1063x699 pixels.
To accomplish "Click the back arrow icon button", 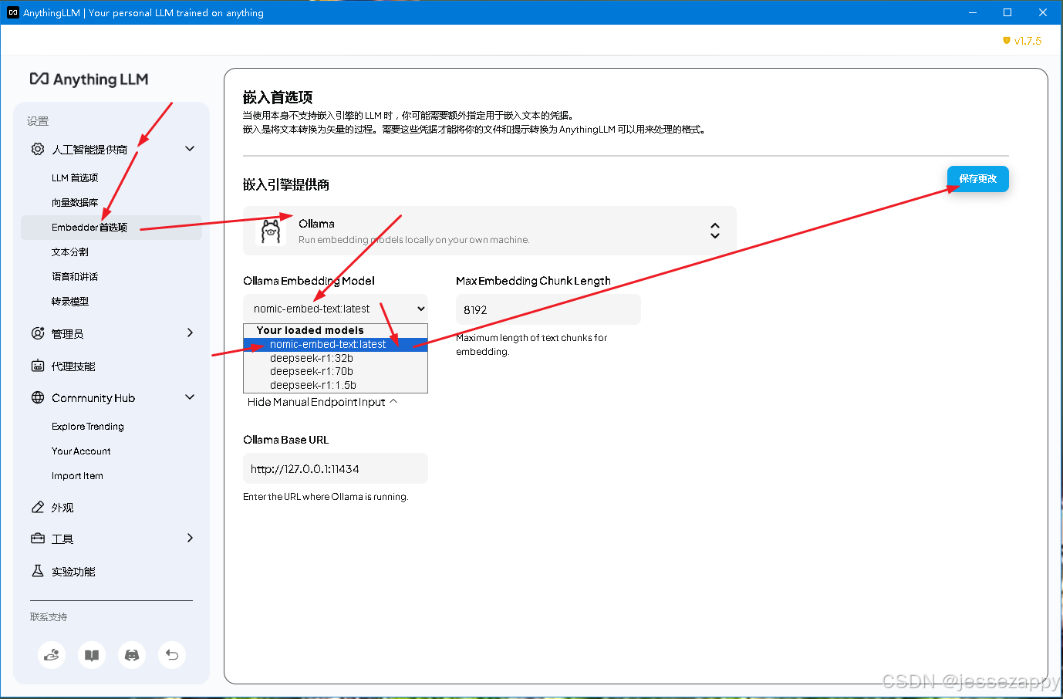I will pyautogui.click(x=172, y=655).
